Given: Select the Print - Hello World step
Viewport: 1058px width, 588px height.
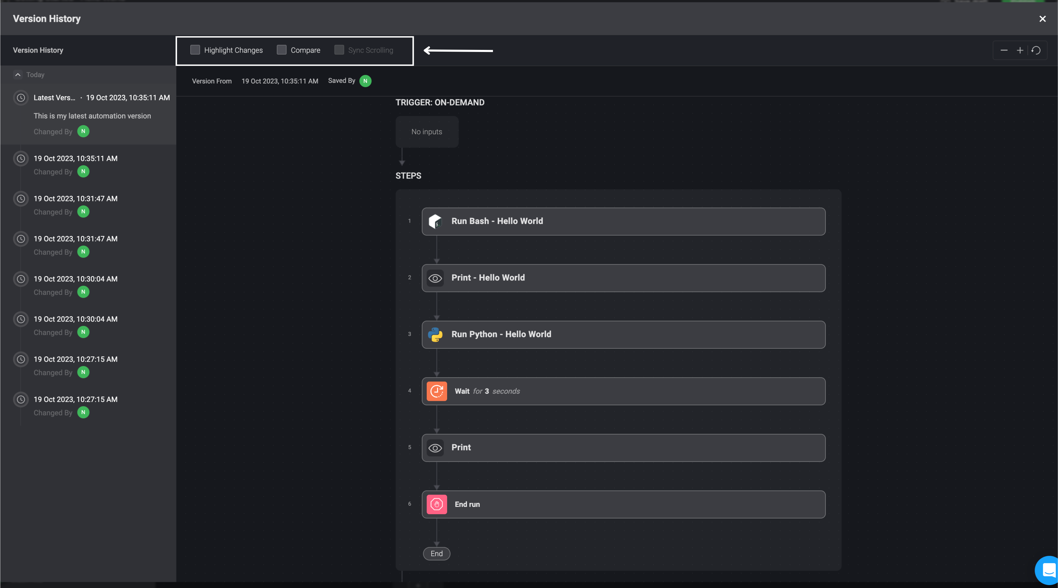Looking at the screenshot, I should tap(624, 278).
